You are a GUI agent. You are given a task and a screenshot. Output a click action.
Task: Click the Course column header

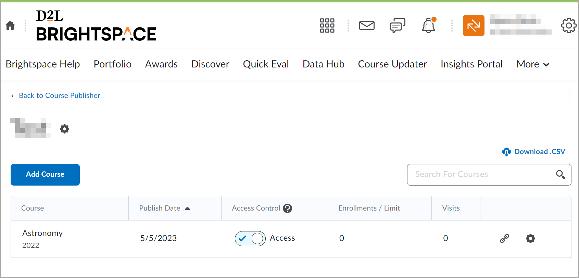[33, 208]
